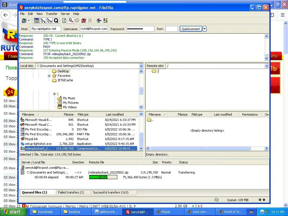Screen dimensions: 288x216
Task: Open the Quickconnect history dropdown arrow
Action: pos(205,29)
